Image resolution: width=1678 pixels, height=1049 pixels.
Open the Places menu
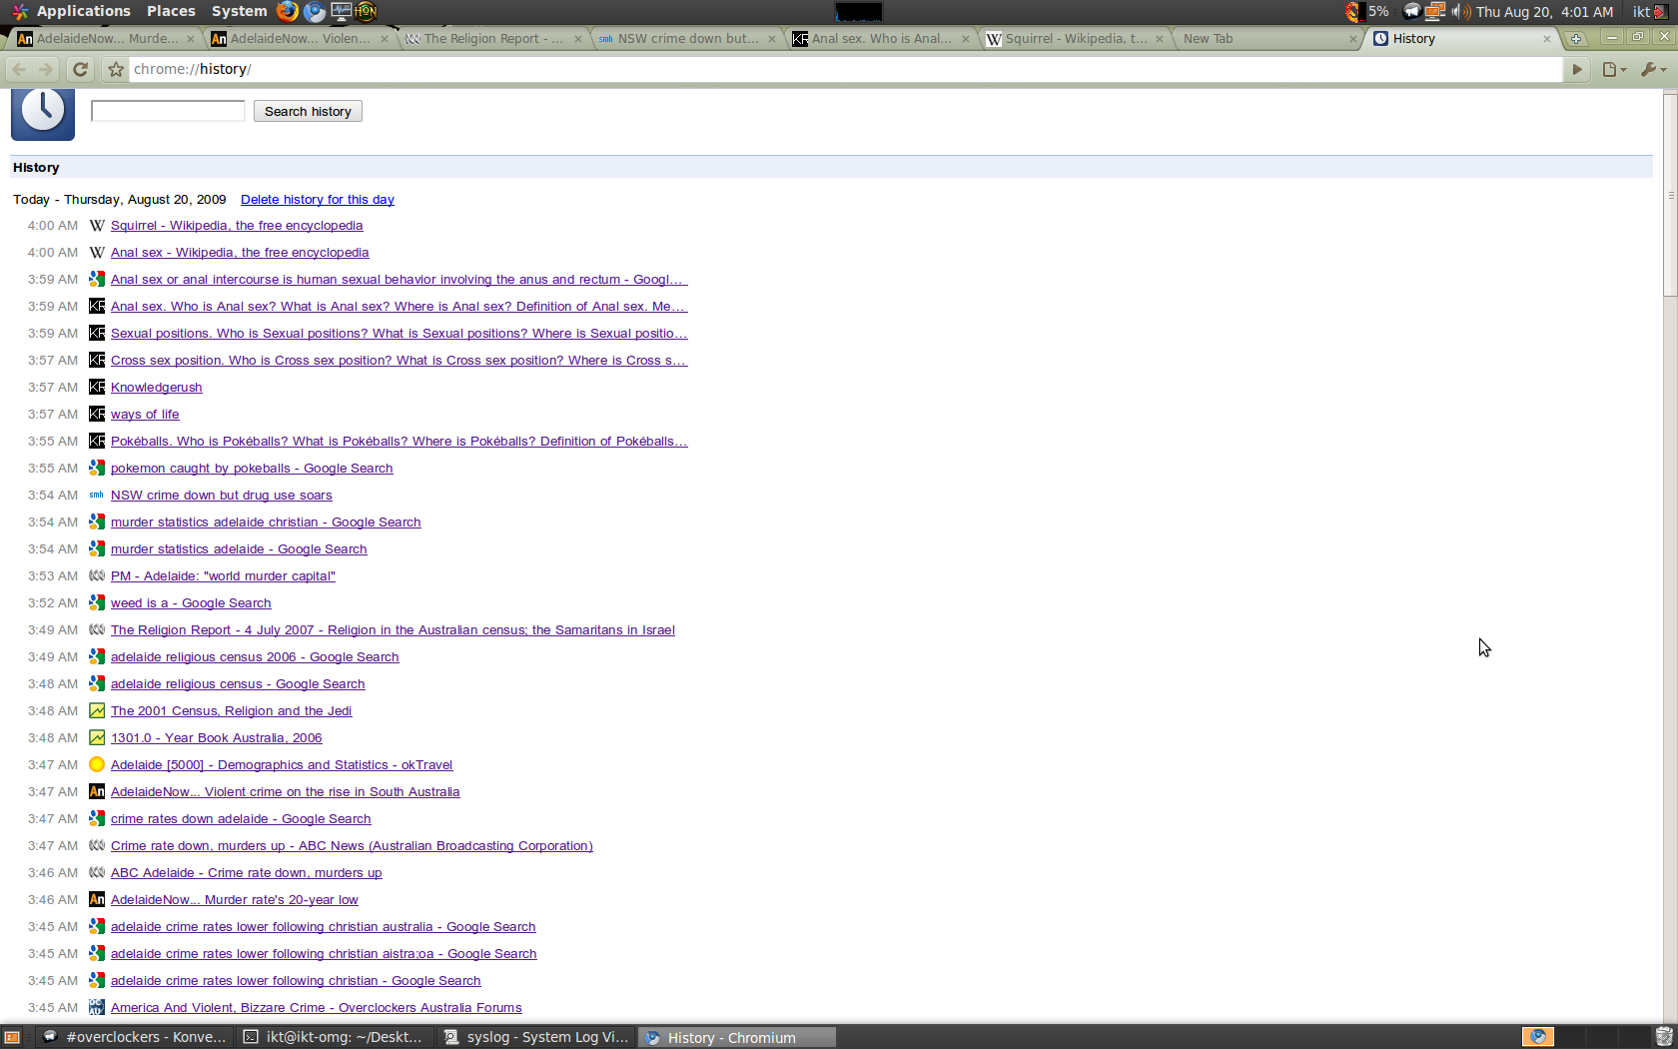171,11
